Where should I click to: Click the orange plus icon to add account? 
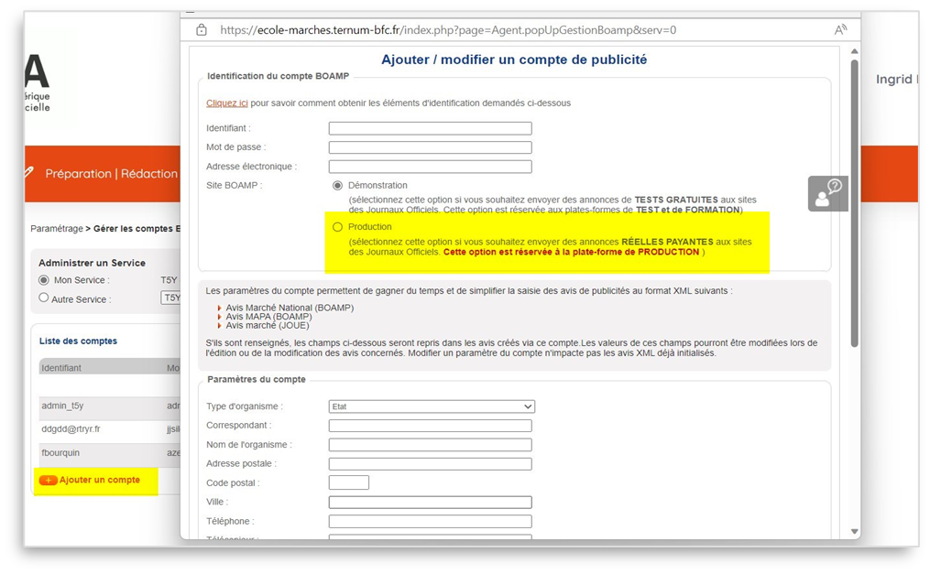[x=49, y=481]
